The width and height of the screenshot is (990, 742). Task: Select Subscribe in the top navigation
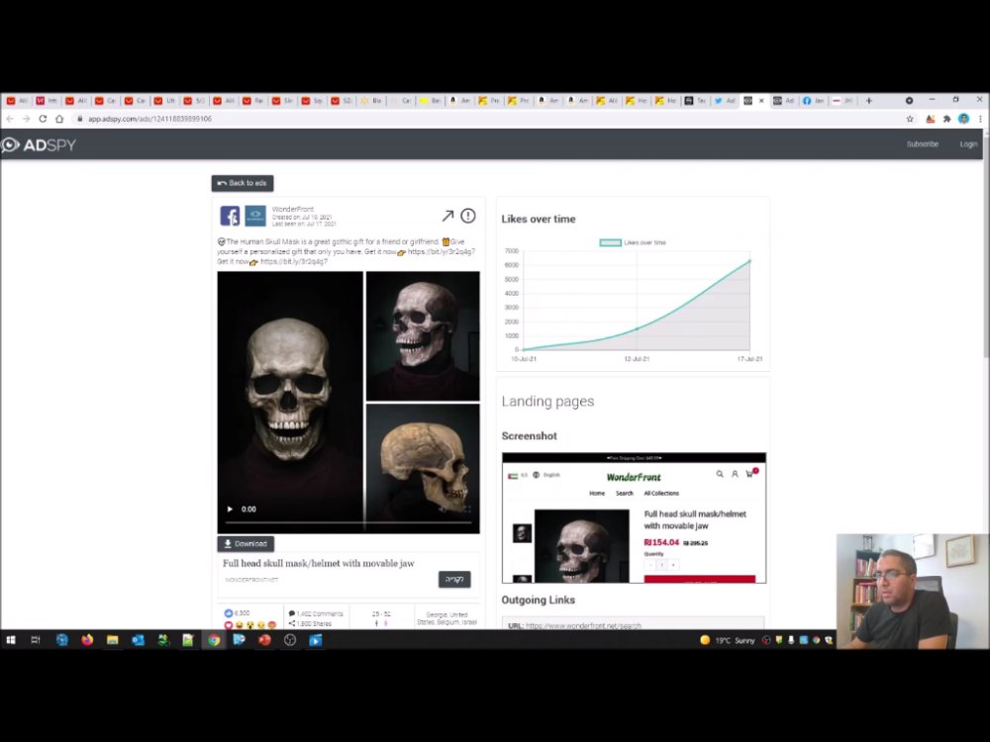coord(923,144)
